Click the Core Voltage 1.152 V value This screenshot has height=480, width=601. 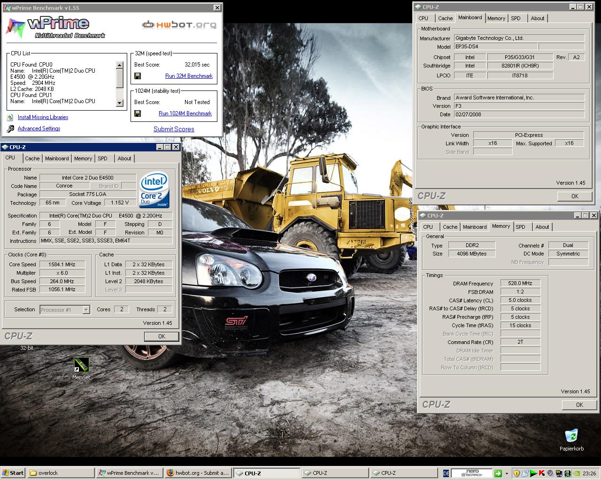[119, 202]
